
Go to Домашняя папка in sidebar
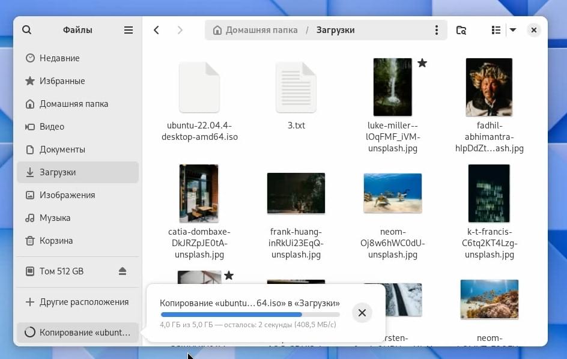(x=77, y=104)
